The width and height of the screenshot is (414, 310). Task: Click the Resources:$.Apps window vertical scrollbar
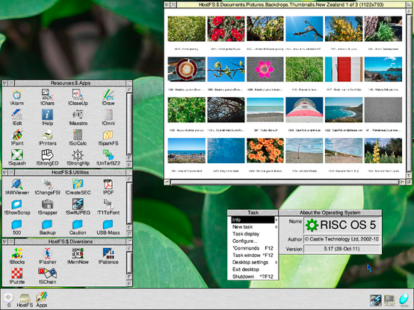pyautogui.click(x=129, y=124)
